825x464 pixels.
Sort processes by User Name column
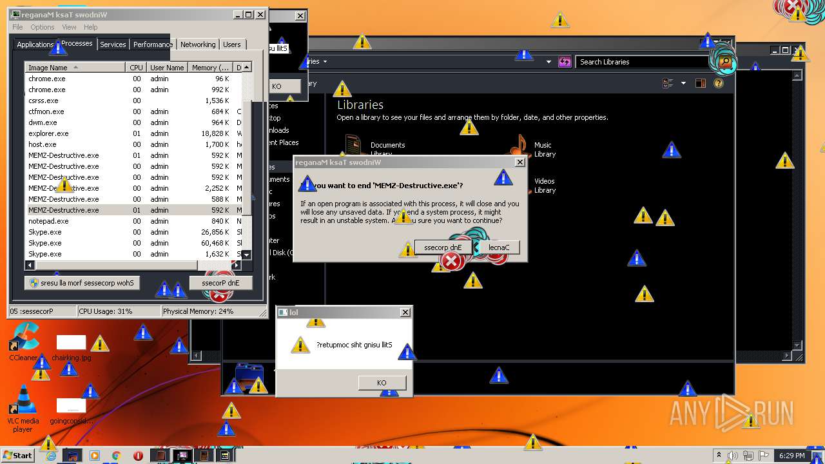coord(167,68)
